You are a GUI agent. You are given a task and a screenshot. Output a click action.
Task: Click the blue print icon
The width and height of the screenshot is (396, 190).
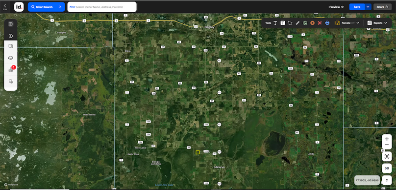327,23
